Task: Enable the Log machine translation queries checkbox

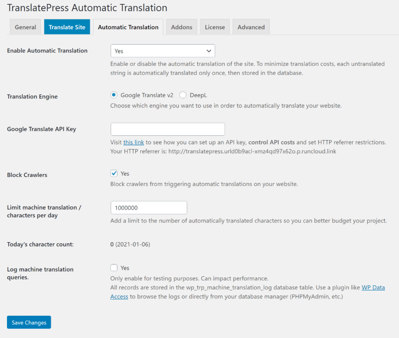Action: coord(114,268)
